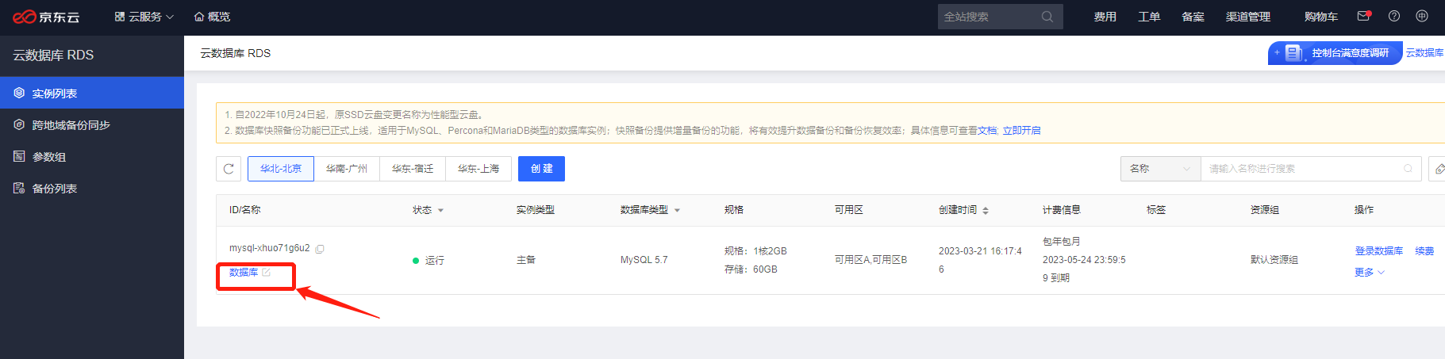Viewport: 1445px width, 359px height.
Task: Click the tag icon button beside the search box
Action: click(1438, 169)
